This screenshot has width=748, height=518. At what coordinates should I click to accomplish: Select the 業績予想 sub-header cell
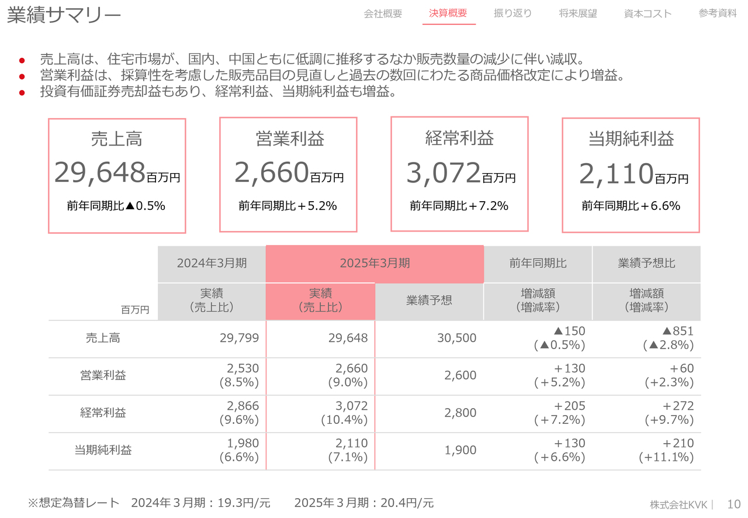[429, 301]
